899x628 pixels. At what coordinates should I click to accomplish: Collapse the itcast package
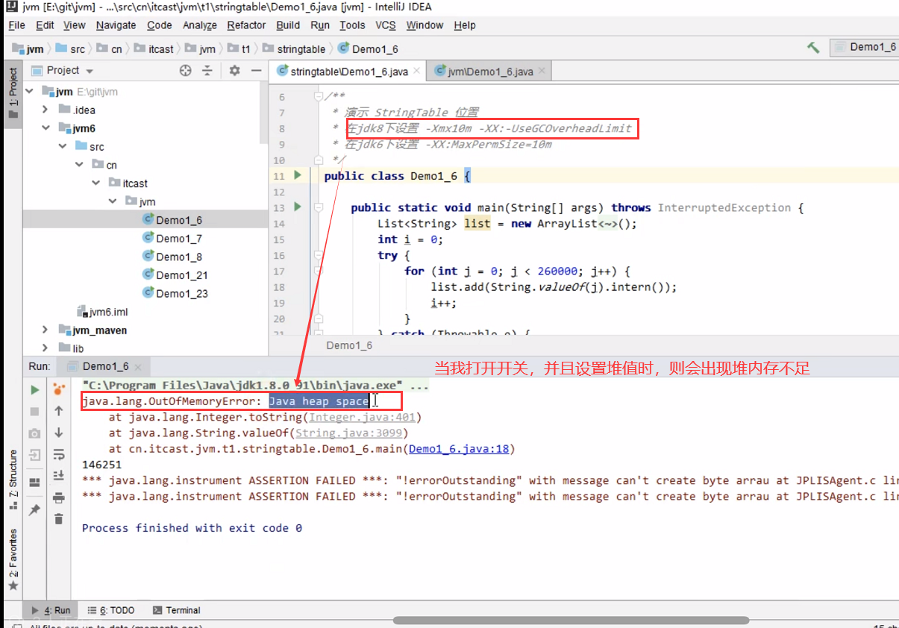(x=96, y=183)
